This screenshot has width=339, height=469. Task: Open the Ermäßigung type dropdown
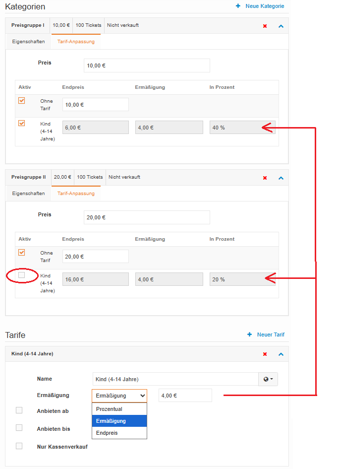pyautogui.click(x=119, y=396)
